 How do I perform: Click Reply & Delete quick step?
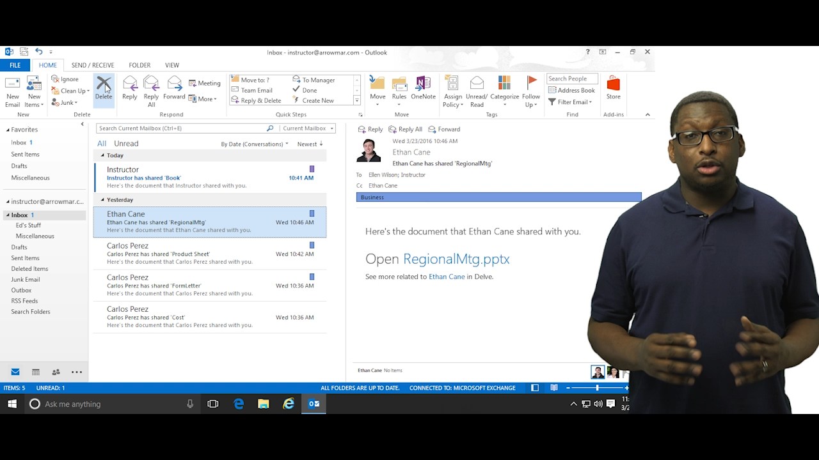tap(256, 100)
